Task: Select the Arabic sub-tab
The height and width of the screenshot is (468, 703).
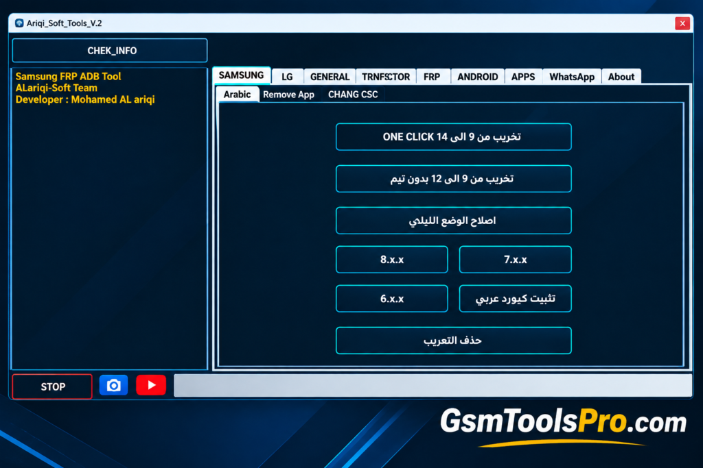Action: tap(237, 95)
